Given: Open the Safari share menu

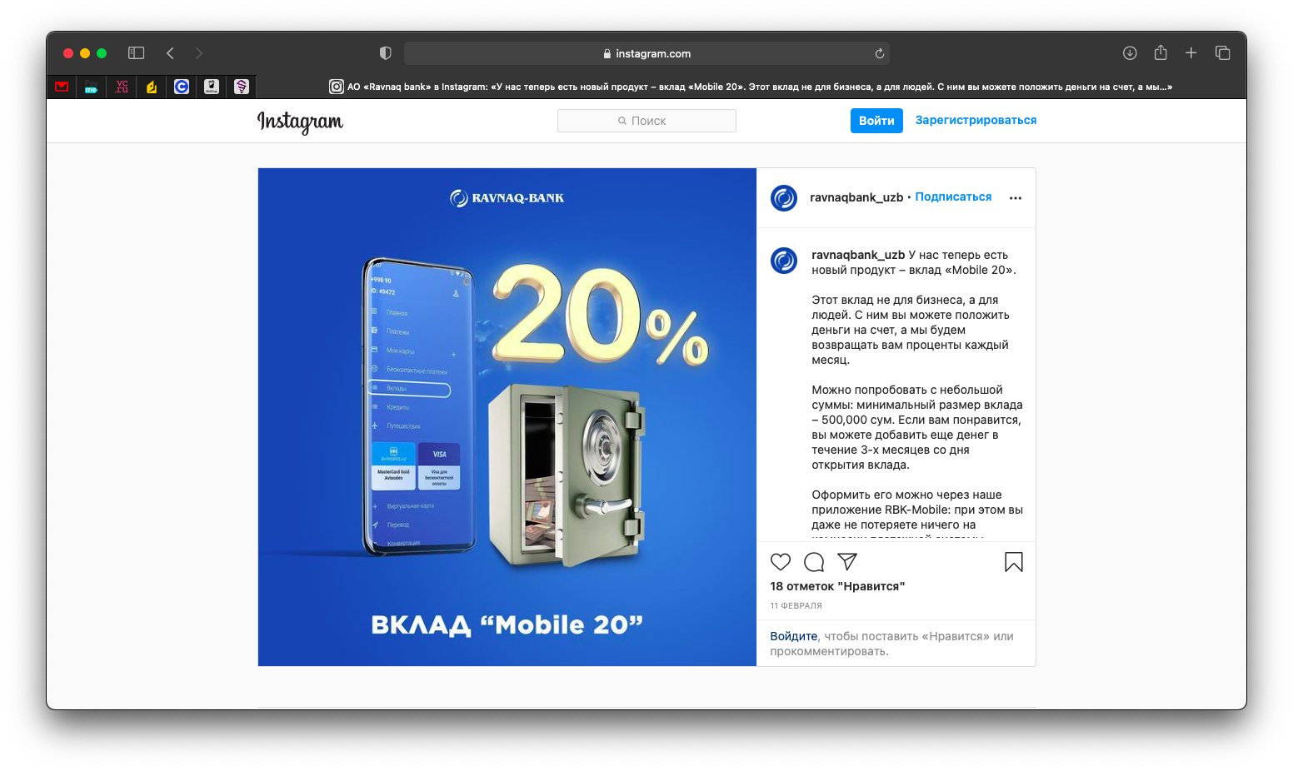Looking at the screenshot, I should [x=1161, y=52].
